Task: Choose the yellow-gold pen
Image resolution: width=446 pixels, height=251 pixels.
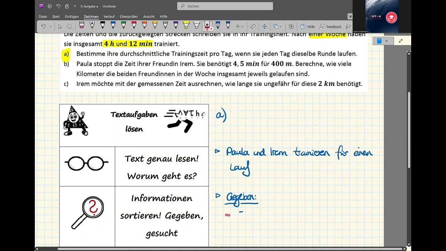Action: click(x=155, y=25)
